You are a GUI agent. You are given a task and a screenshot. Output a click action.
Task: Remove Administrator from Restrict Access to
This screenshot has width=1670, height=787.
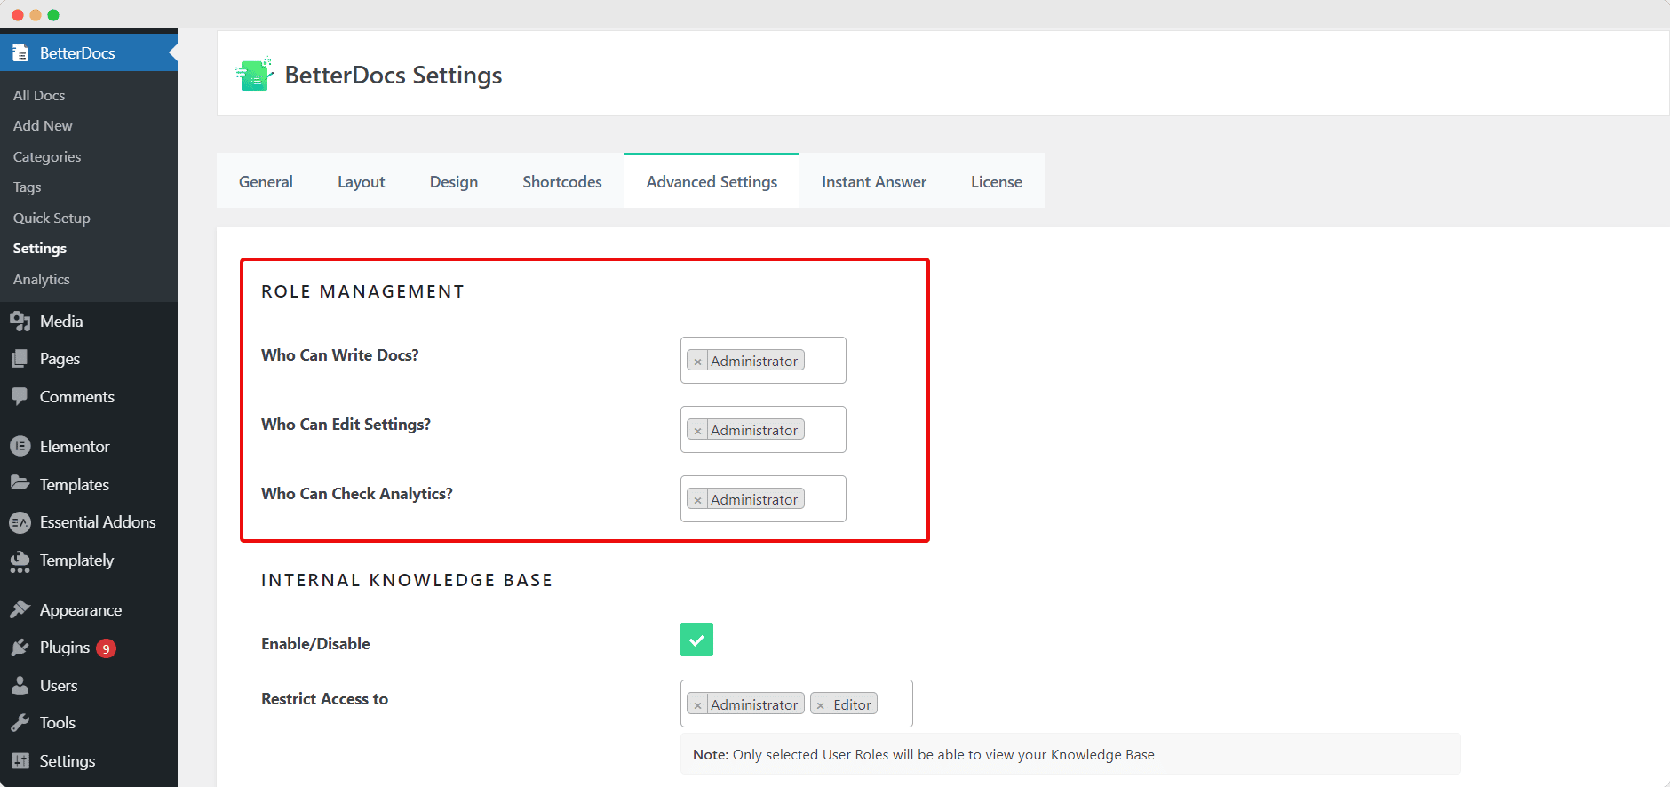click(x=697, y=705)
